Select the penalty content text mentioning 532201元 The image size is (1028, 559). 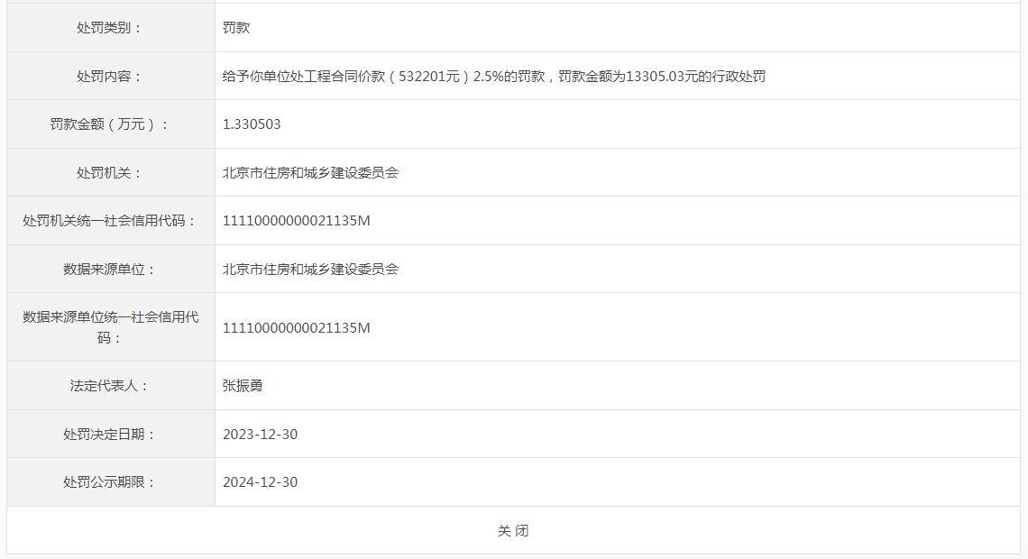point(493,76)
